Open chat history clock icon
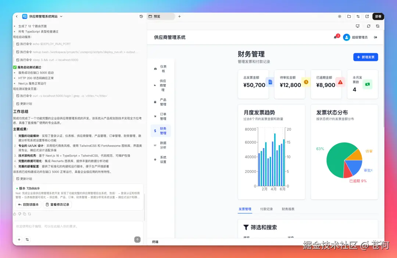Screen dimensions: 397x258 tap(141, 17)
